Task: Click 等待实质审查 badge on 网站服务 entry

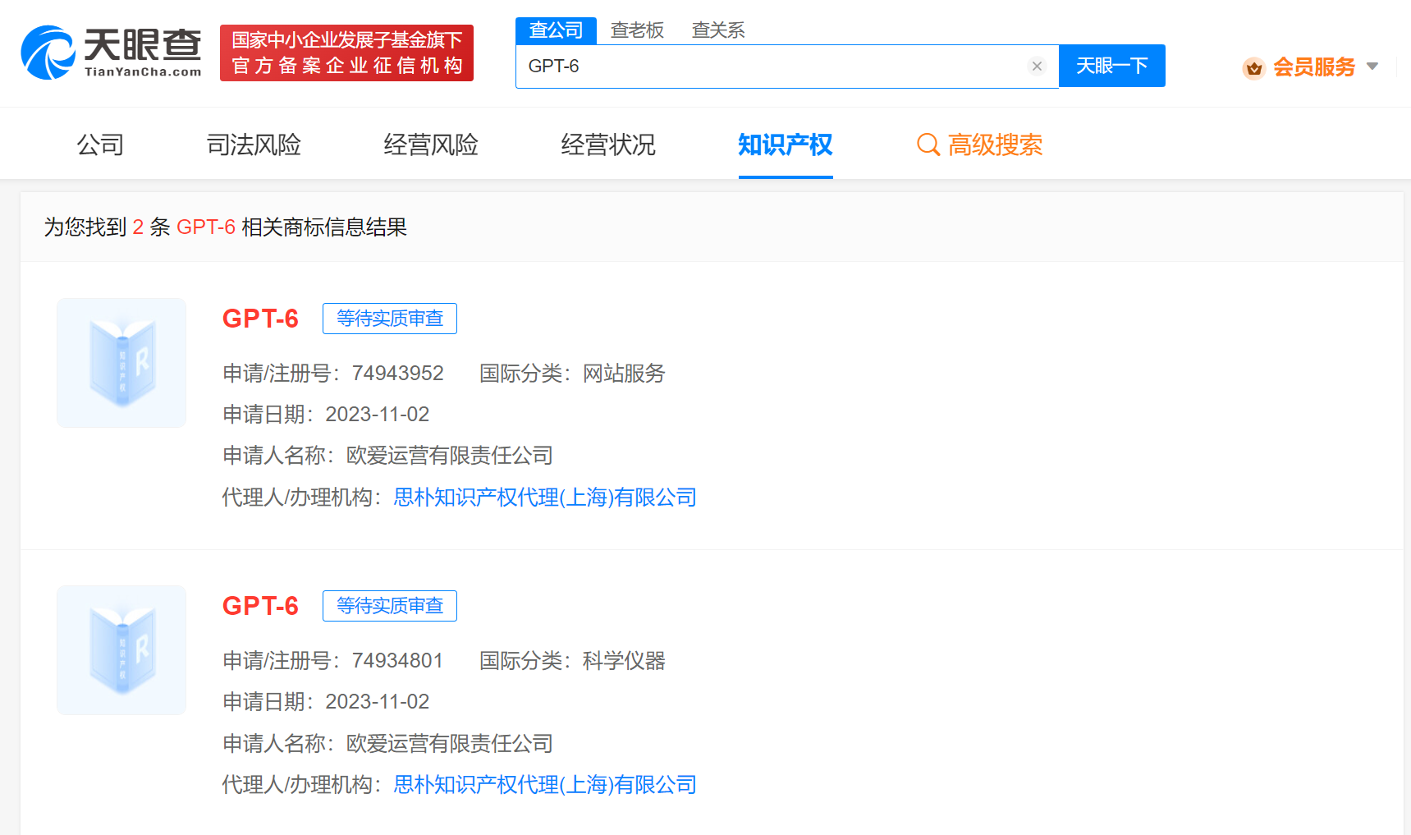Action: point(390,319)
